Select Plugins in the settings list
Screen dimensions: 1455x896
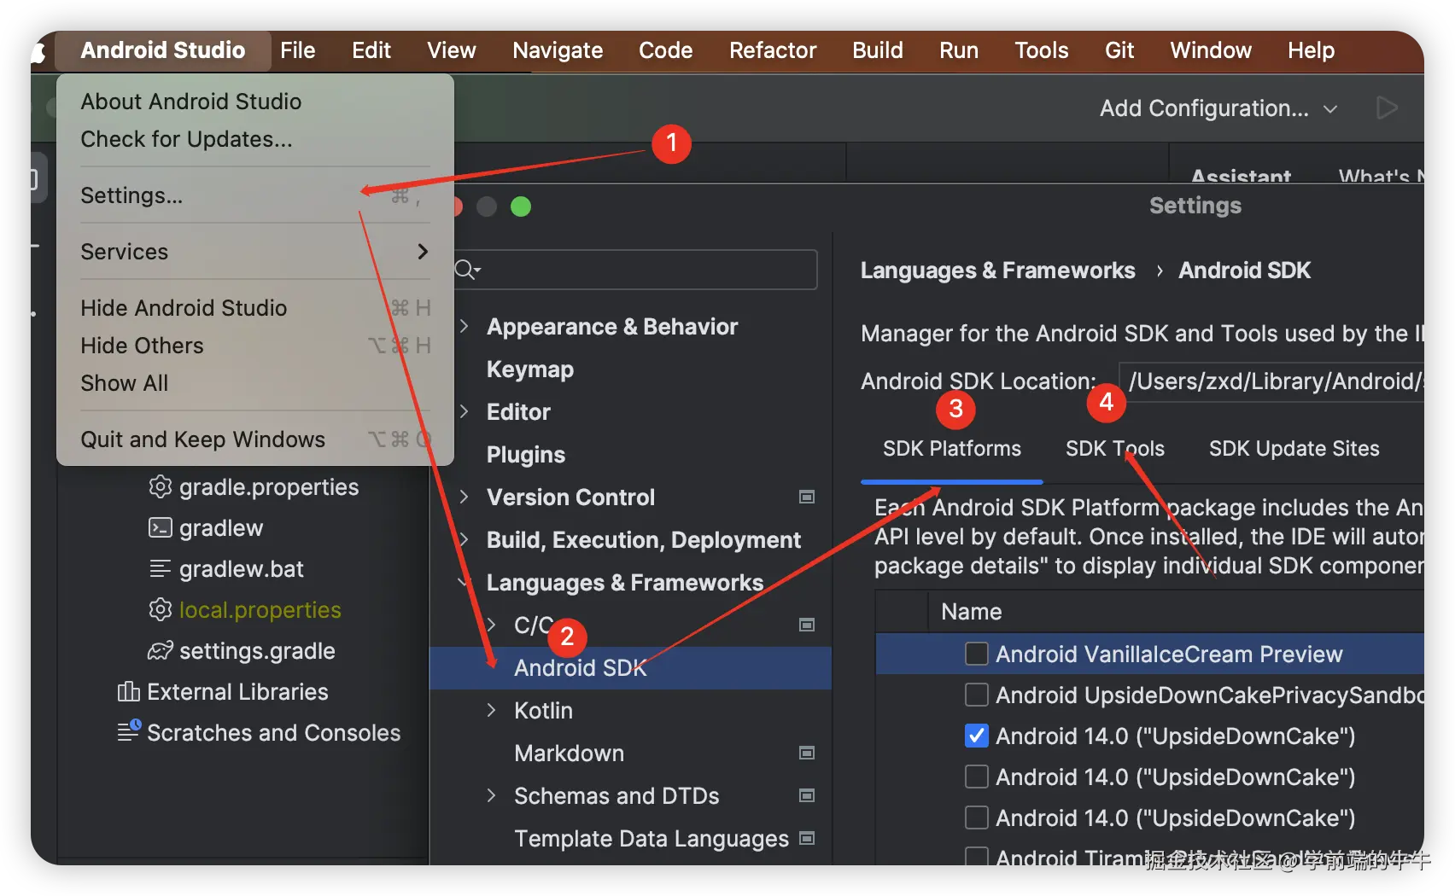(x=526, y=454)
